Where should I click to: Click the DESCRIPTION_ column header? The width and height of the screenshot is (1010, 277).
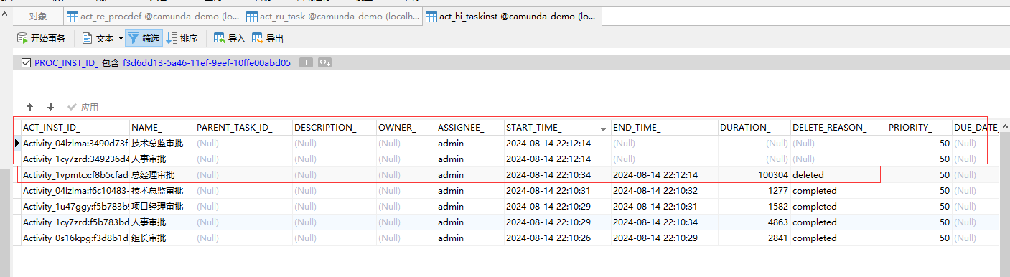[335, 128]
